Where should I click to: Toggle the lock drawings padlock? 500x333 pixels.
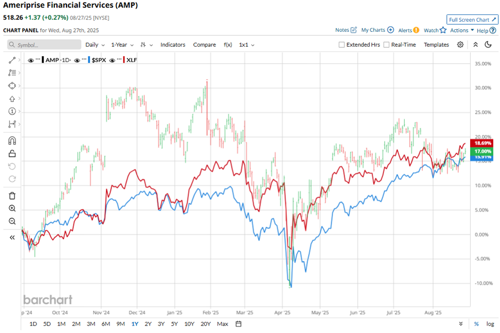[x=12, y=153]
